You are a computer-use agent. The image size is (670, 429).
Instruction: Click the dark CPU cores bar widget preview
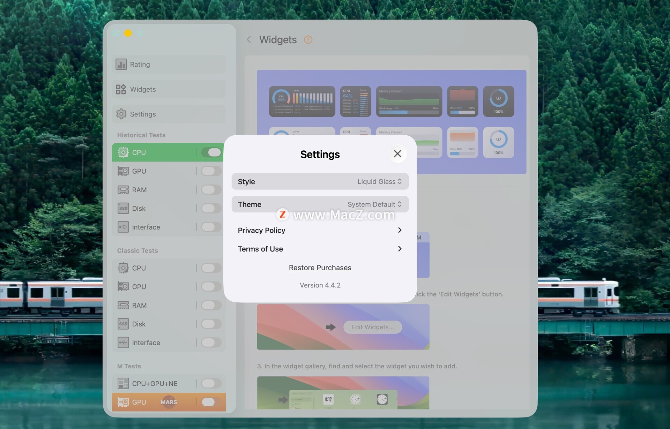coord(302,101)
